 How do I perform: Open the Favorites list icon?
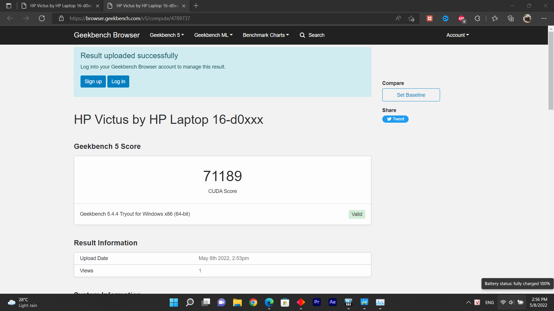495,18
